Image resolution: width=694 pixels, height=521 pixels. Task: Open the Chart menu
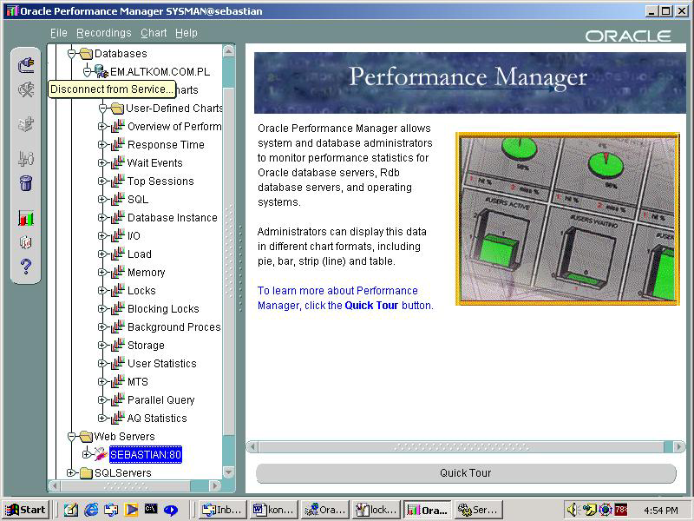click(x=154, y=33)
